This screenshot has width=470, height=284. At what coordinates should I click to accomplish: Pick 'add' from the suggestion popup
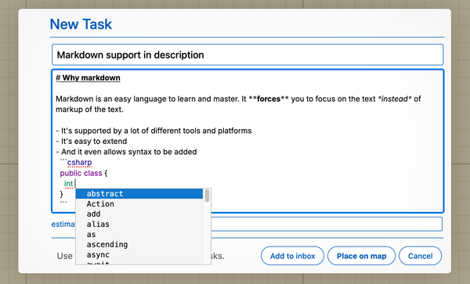point(139,214)
